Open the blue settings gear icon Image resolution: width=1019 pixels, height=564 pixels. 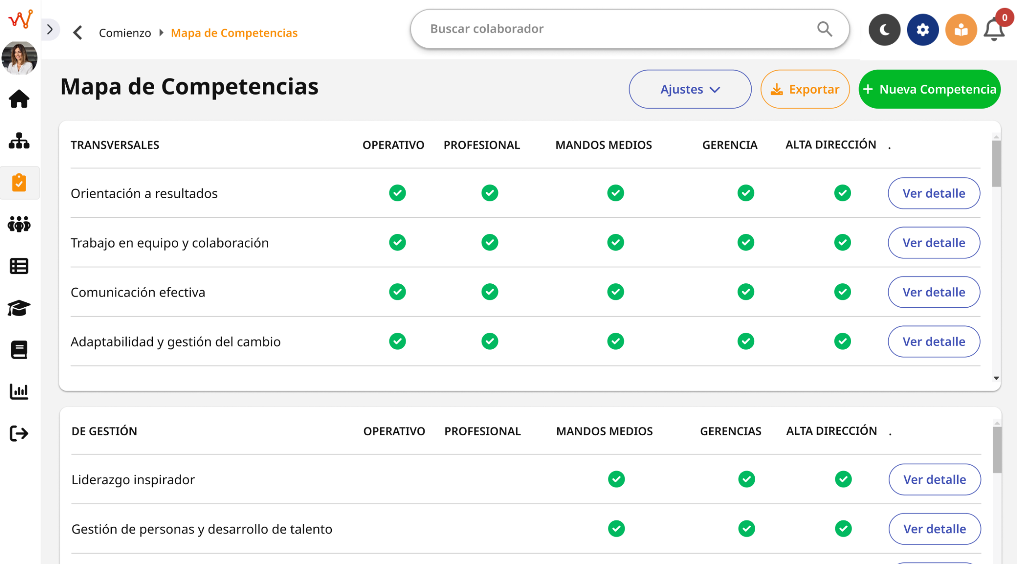tap(923, 29)
